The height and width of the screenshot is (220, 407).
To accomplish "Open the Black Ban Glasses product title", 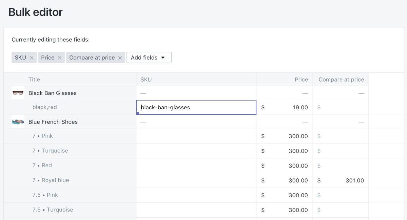I will (53, 93).
